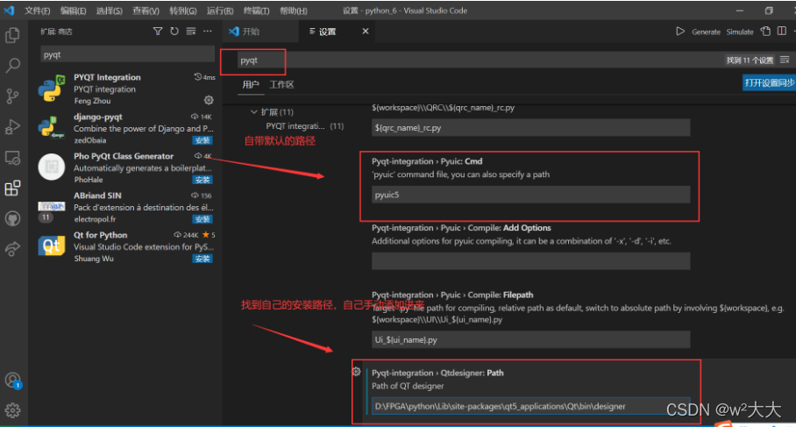
Task: Open the 帮助(H) menu
Action: (x=294, y=11)
